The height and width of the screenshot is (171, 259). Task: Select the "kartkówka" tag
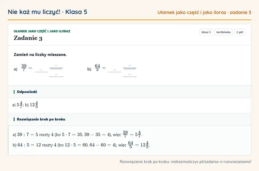[x=223, y=32]
